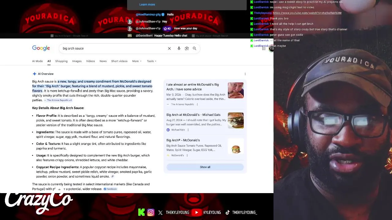Open options menu beside The Arizona Republic source
392x220 pixels.
click(x=197, y=104)
